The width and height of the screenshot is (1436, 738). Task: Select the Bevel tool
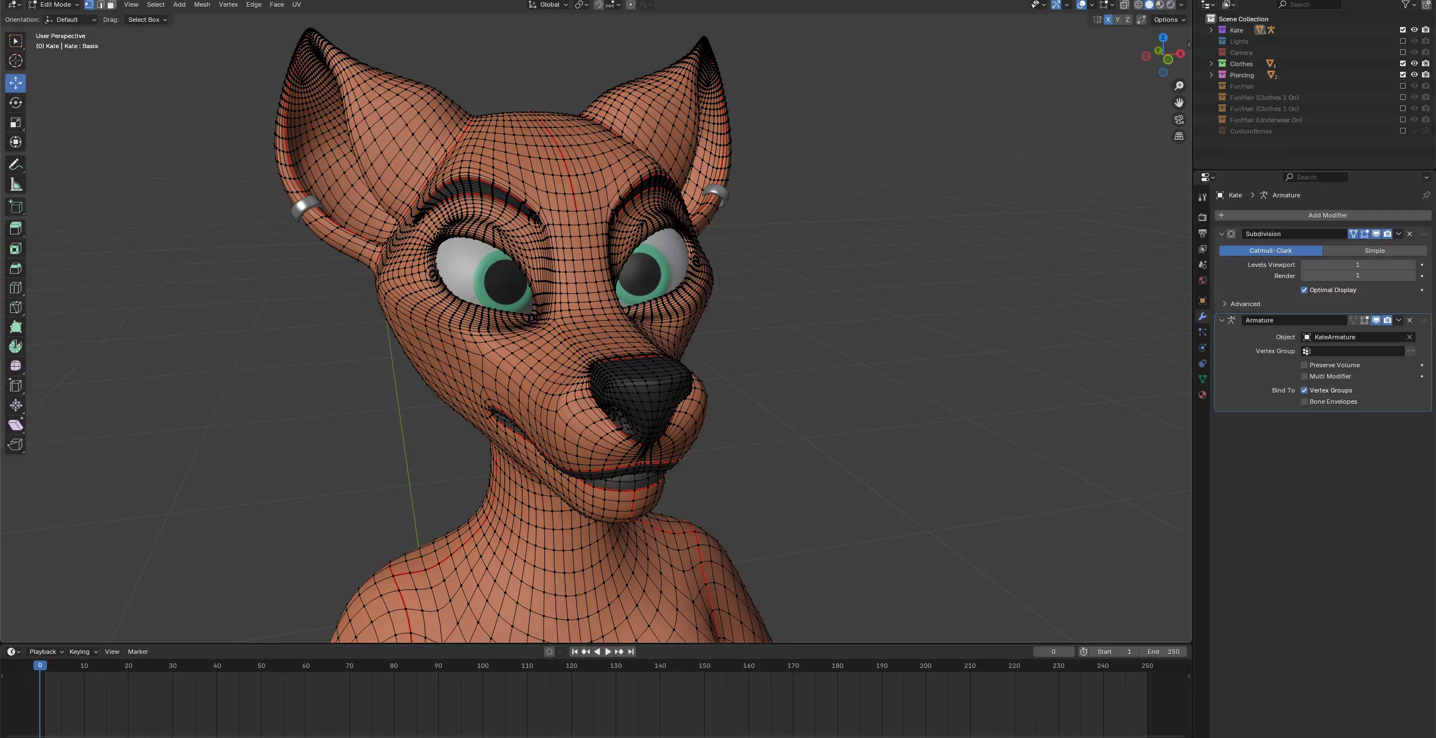(16, 268)
